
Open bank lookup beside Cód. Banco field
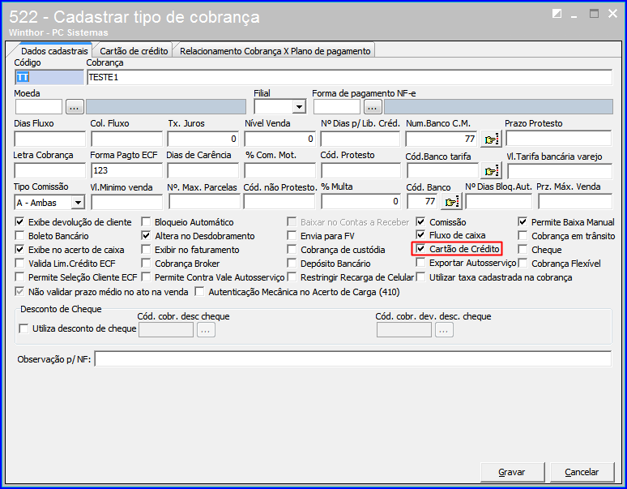point(451,202)
